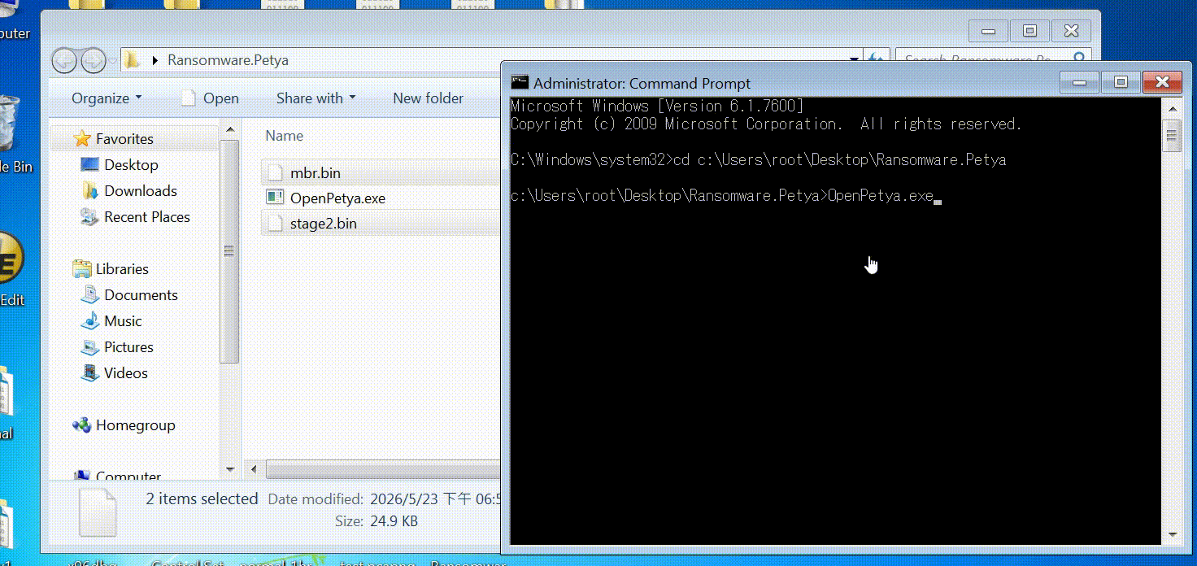
Task: Select Recent Places in Favorites
Action: point(147,217)
